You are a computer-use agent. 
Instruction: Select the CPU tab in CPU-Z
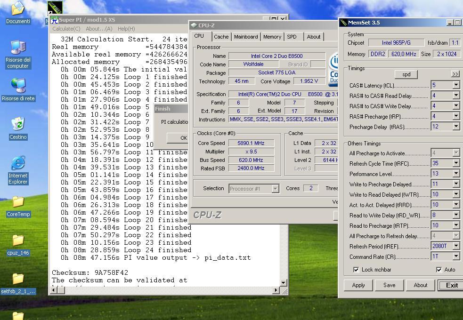tap(199, 36)
